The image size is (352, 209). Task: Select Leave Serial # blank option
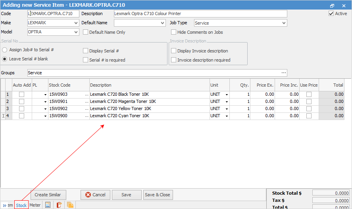point(4,59)
